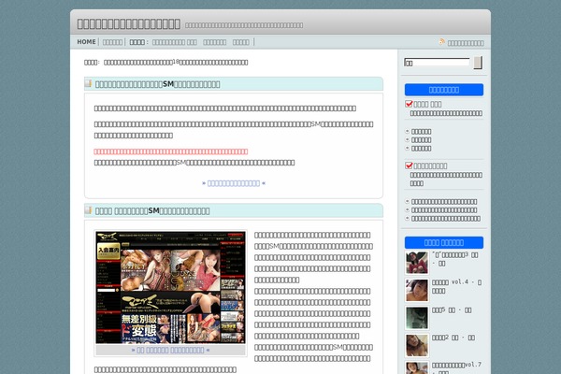Click the large website screenshot in second article
Viewport: 561px width, 374px height.
[x=170, y=288]
